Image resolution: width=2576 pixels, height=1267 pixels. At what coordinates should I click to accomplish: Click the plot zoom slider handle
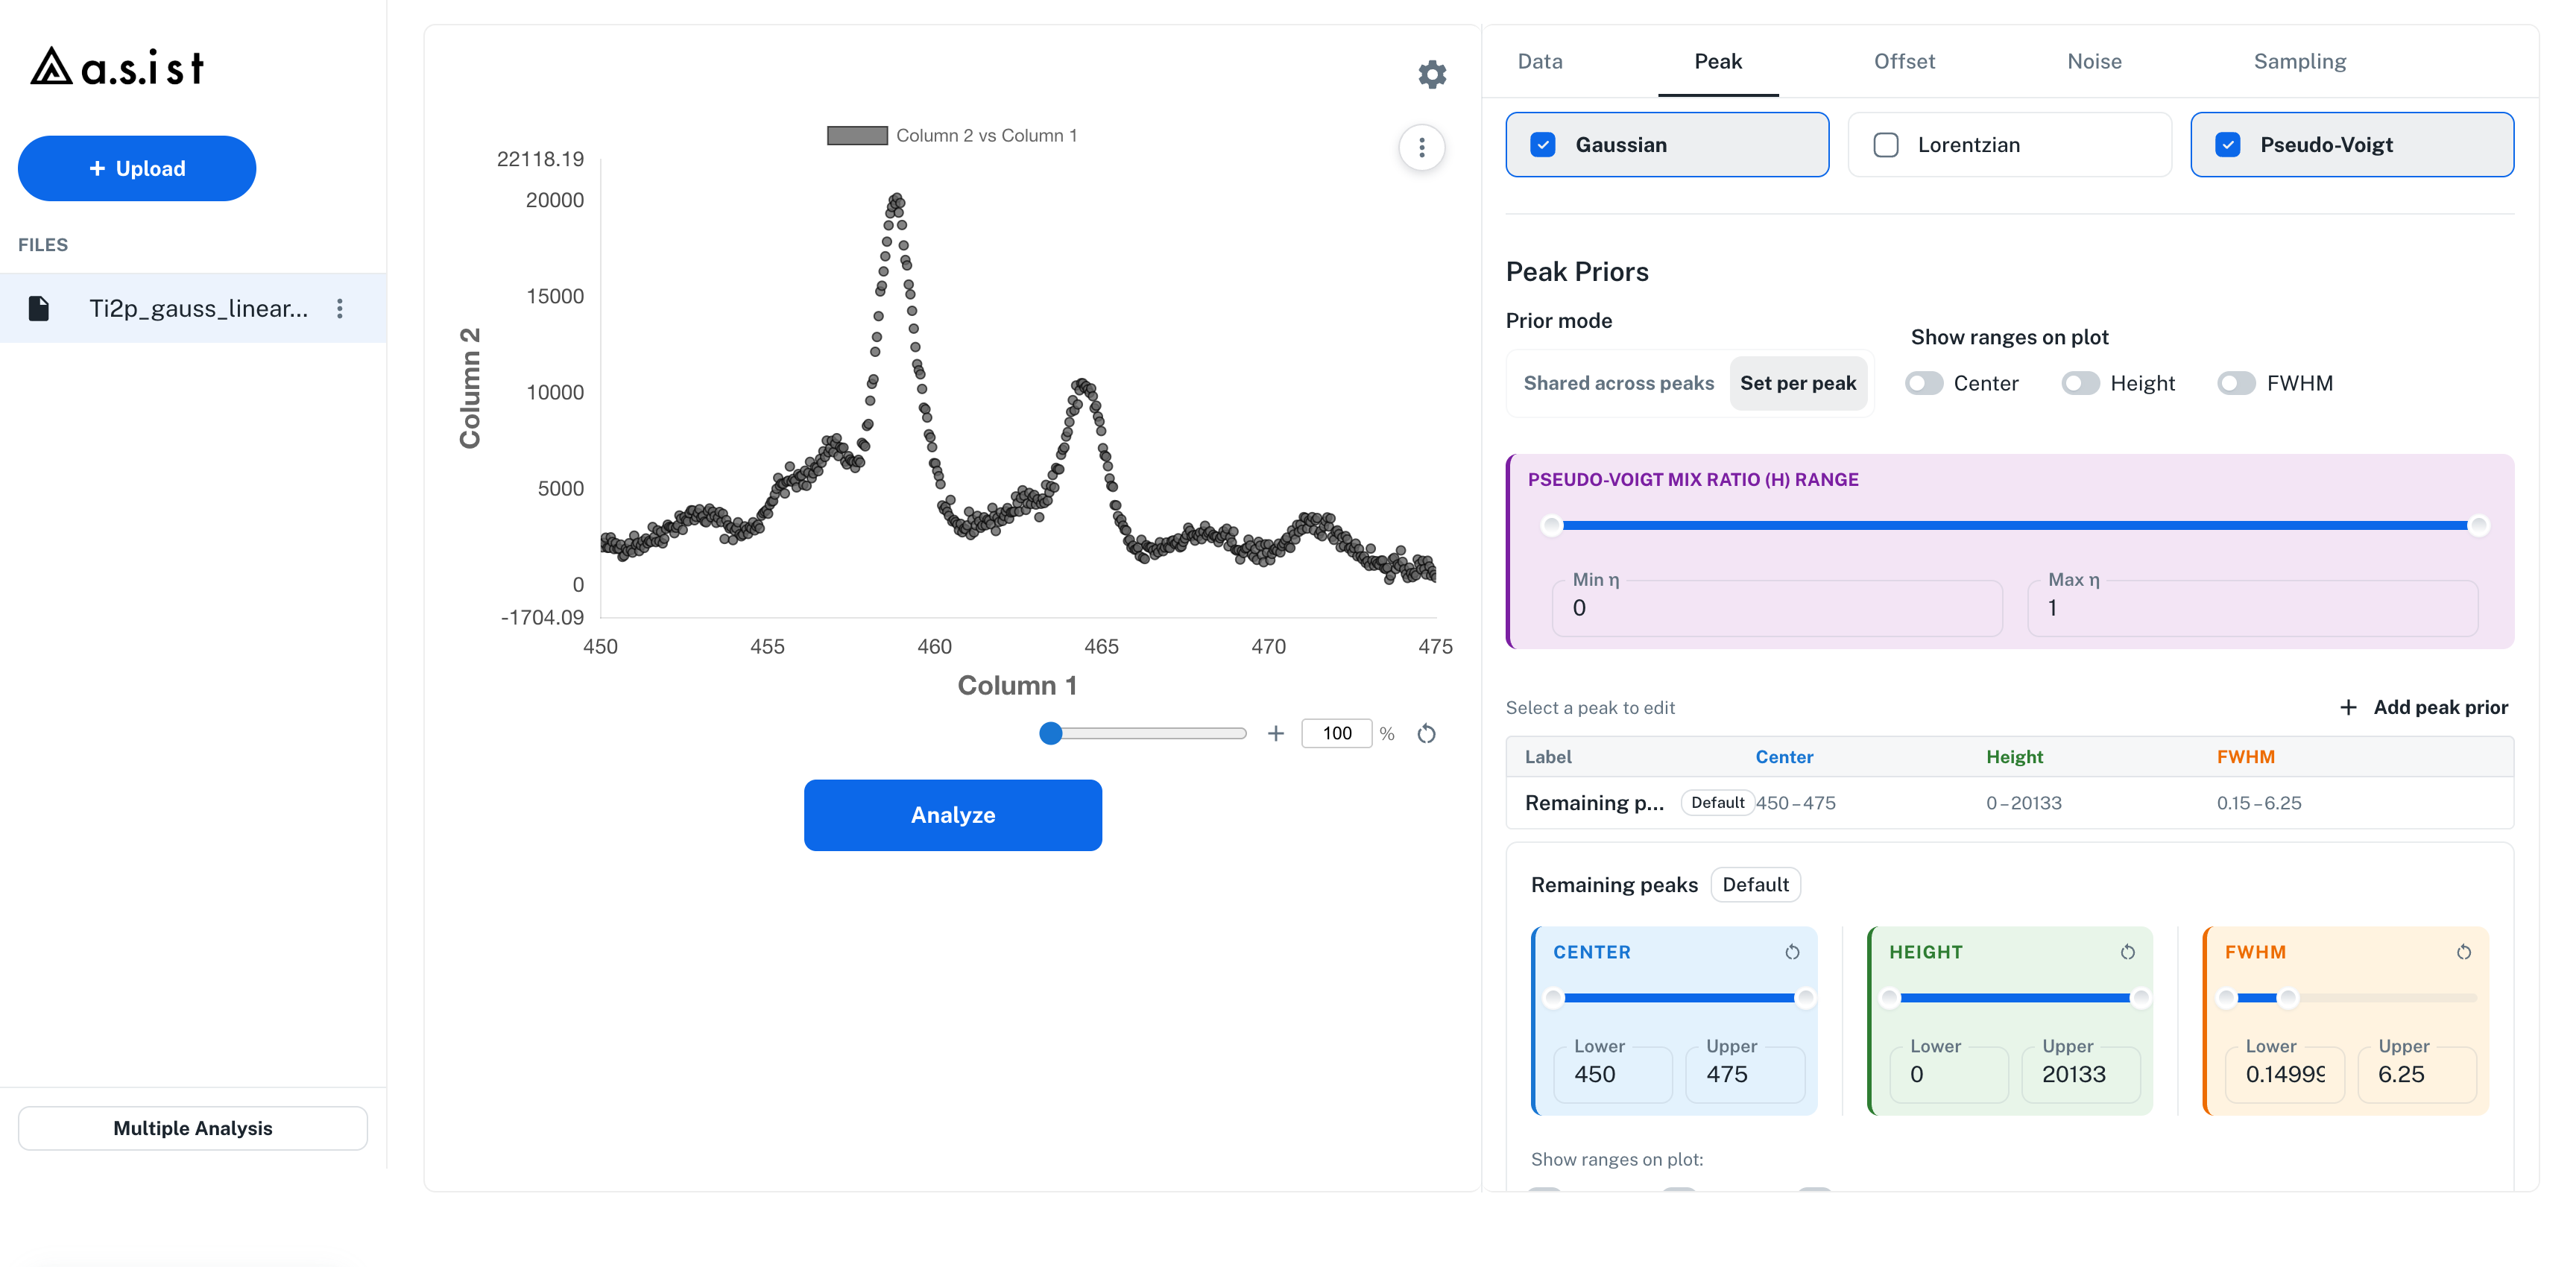click(1050, 733)
